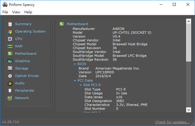Click the Check for updates link
The image size is (195, 126).
(172, 122)
